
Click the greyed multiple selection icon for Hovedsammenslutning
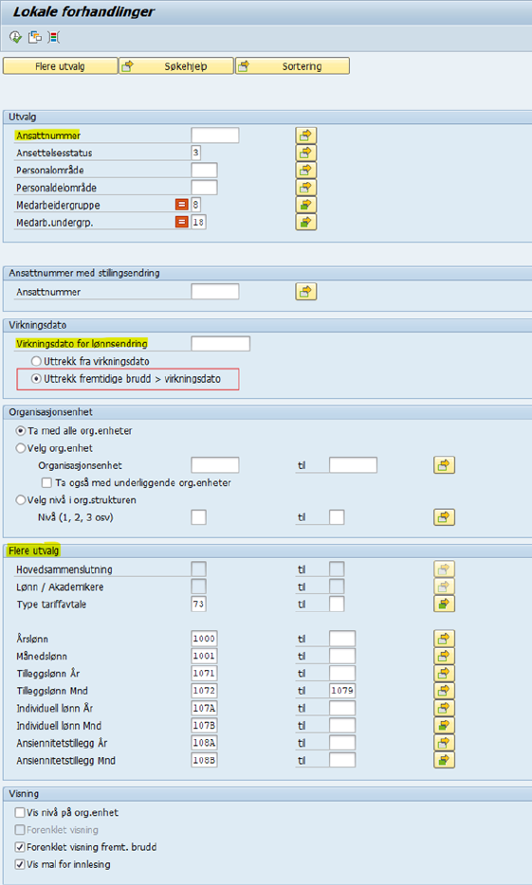coord(444,569)
